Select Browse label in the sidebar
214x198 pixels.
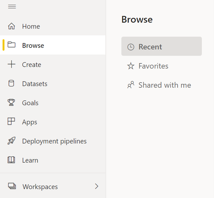[33, 45]
